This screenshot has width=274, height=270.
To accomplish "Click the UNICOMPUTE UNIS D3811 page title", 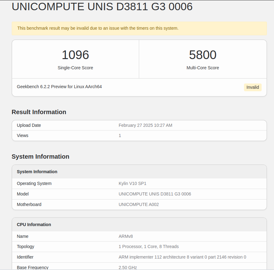I will click(x=102, y=6).
